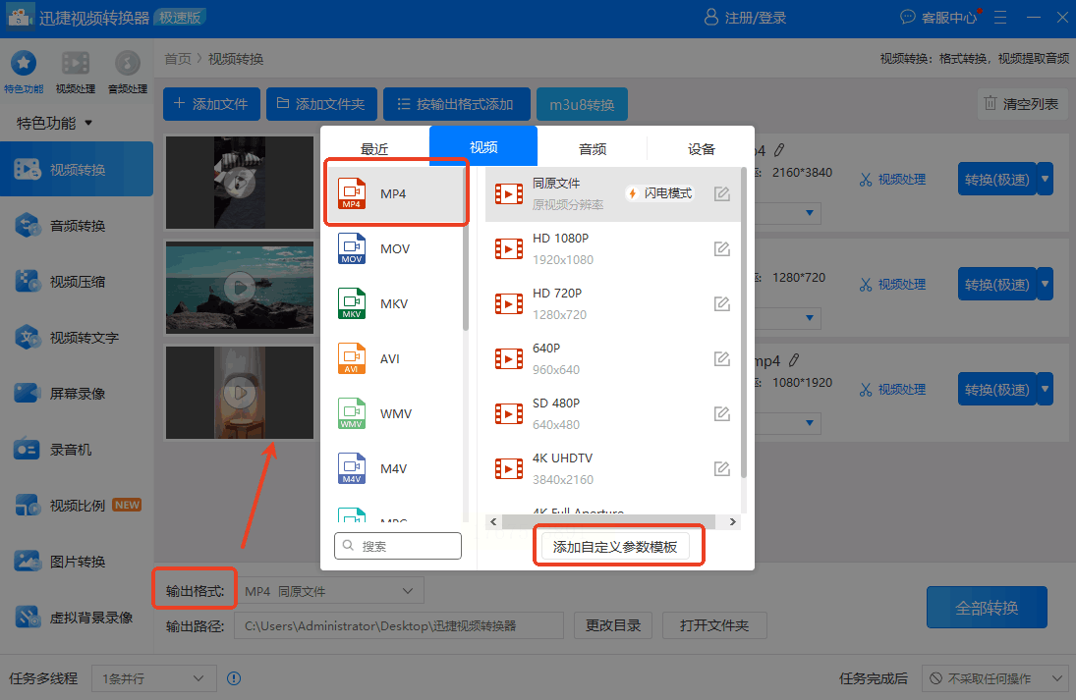
Task: Click the 打开文件夹 button
Action: [x=714, y=625]
